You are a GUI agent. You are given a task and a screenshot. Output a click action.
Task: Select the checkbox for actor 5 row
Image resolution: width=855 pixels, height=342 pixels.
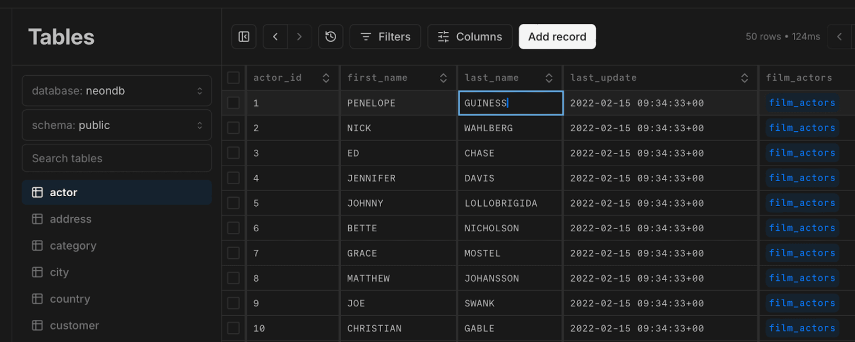(x=233, y=203)
